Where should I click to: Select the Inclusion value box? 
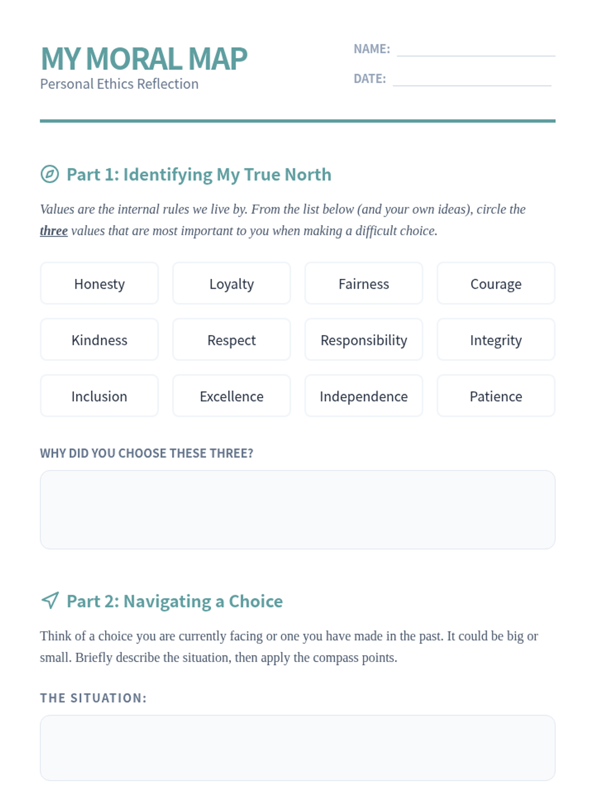pyautogui.click(x=99, y=396)
